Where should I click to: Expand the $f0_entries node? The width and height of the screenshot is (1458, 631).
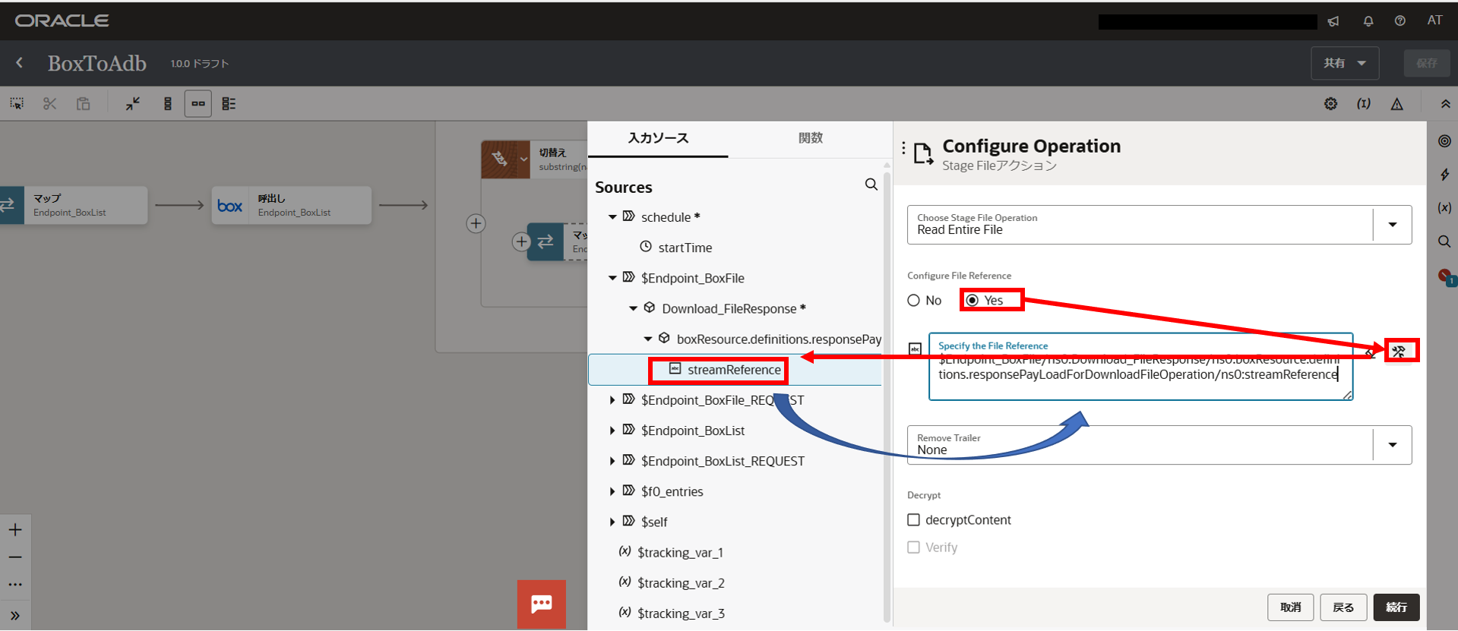point(612,491)
